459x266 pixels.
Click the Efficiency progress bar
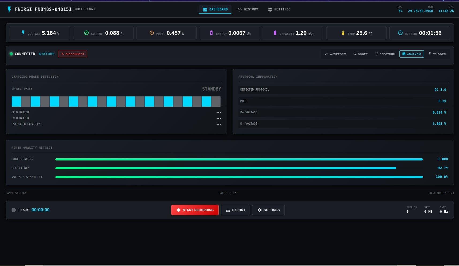point(226,168)
